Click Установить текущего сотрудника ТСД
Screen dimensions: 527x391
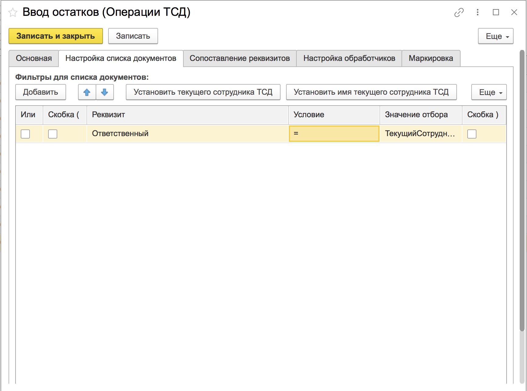point(203,92)
